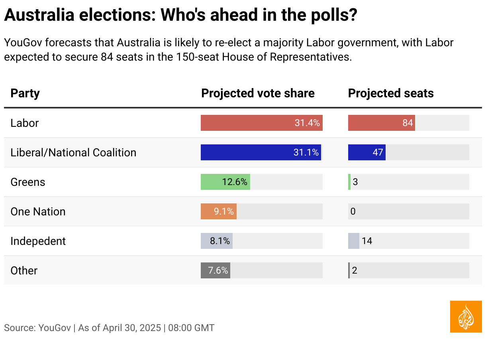This screenshot has height=339, width=486.
Task: Click the Other row label
Action: coord(24,270)
